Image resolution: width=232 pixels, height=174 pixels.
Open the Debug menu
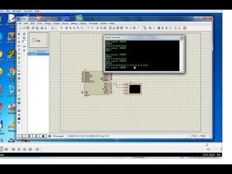click(x=74, y=23)
